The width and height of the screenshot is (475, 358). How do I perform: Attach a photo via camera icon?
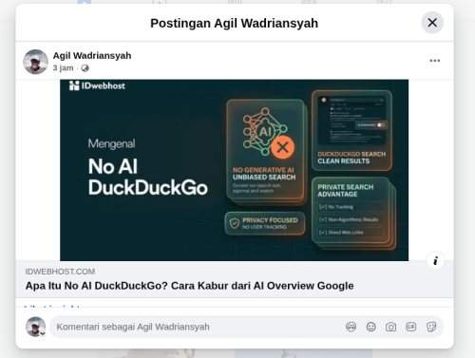[390, 327]
